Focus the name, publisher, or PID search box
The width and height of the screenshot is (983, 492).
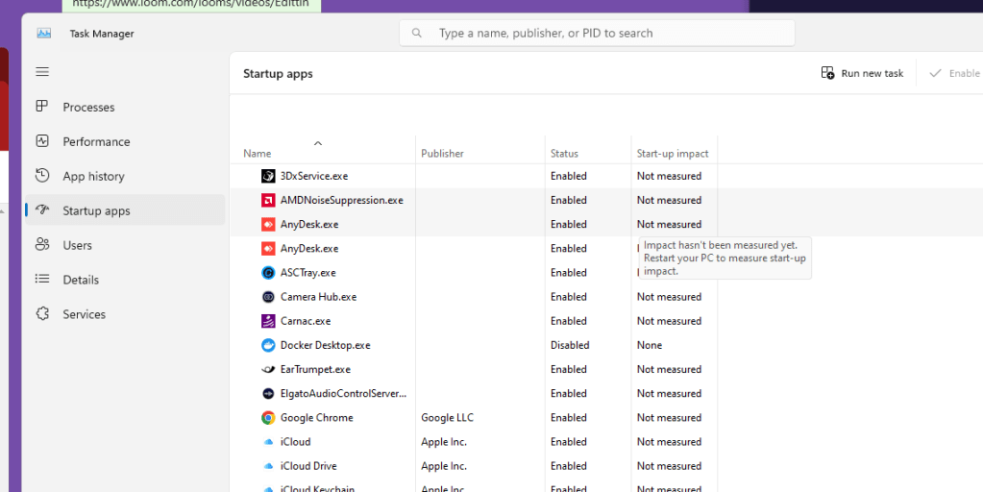point(597,34)
